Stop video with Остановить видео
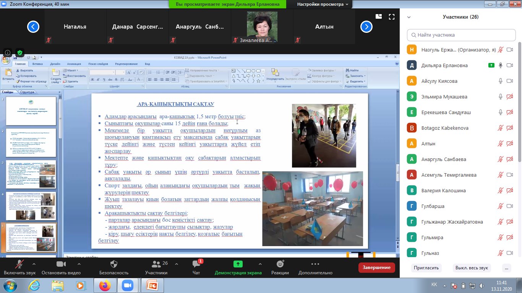 tap(61, 264)
